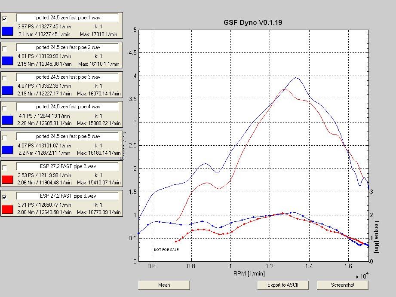Check the ported zen fast pipe 4.wav checkbox
This screenshot has width=396, height=297.
[5, 108]
